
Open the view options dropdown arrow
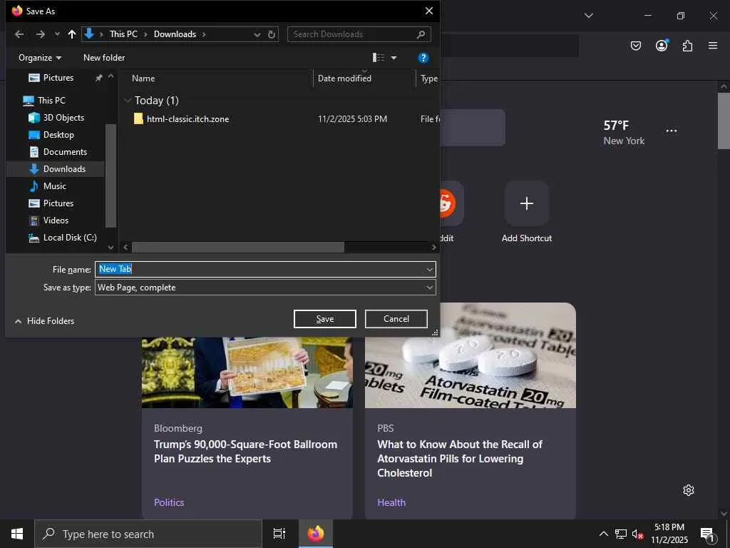(394, 59)
